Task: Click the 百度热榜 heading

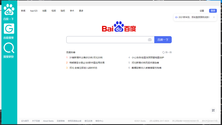Action: (x=71, y=52)
